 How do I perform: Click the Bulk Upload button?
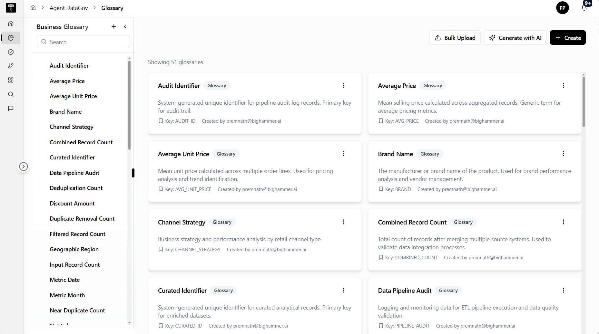455,38
